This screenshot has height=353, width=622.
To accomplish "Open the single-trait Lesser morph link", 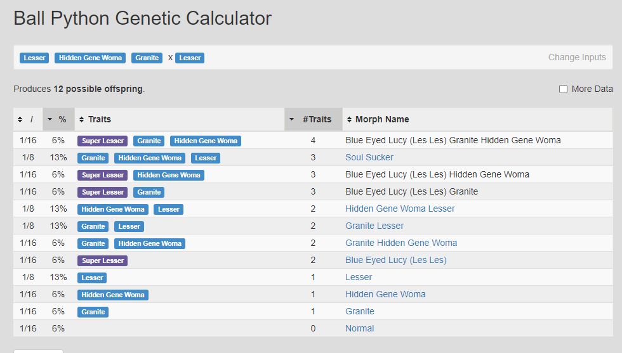I will [x=359, y=278].
